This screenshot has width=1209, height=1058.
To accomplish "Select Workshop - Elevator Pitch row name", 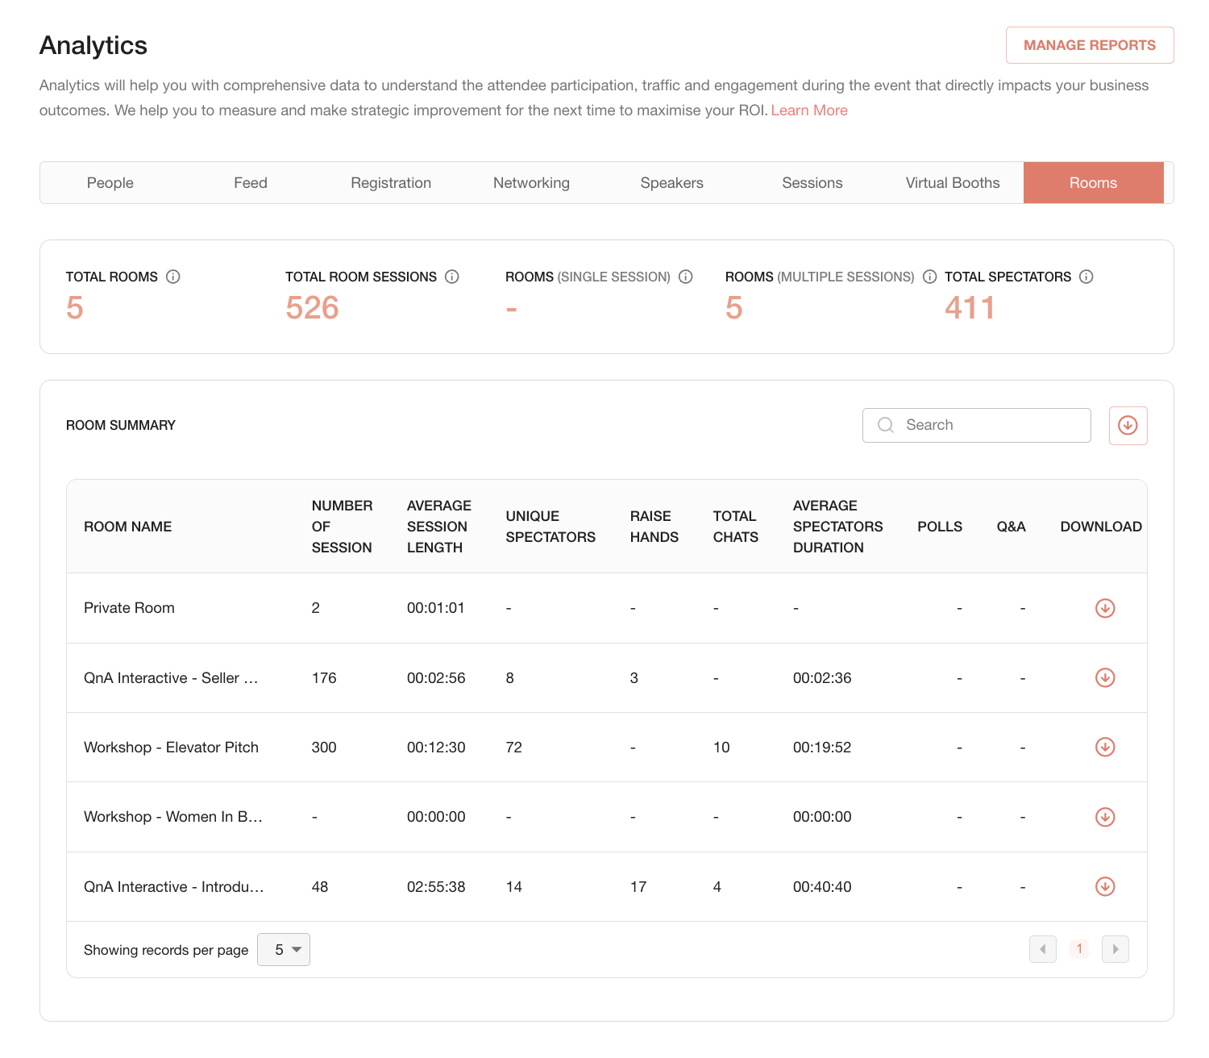I will tap(171, 748).
